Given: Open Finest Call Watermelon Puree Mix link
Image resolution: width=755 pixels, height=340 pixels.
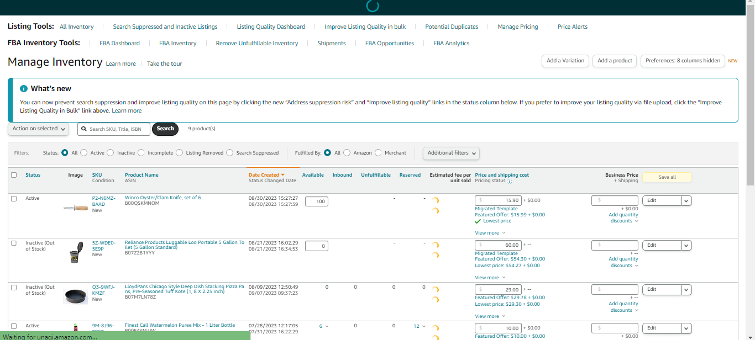Looking at the screenshot, I should point(180,326).
